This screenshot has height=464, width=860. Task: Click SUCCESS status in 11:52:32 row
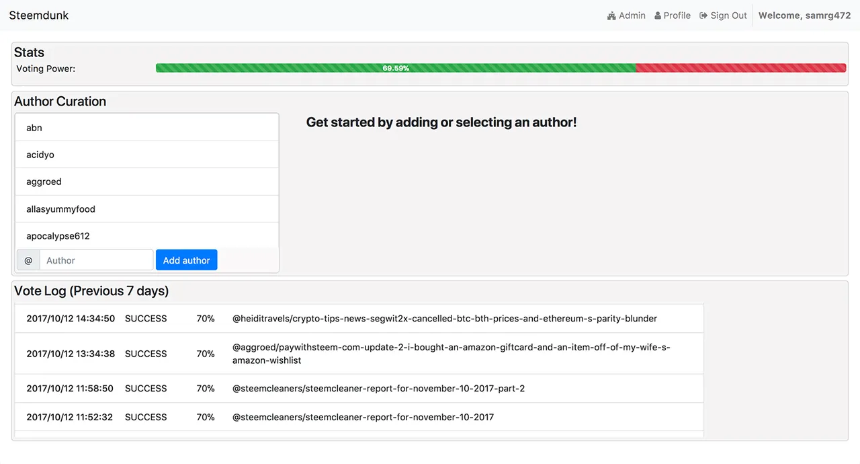(146, 417)
